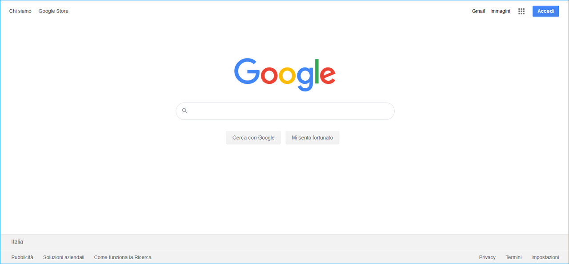Sign in with the Accedi button
This screenshot has width=569, height=264.
click(x=545, y=11)
